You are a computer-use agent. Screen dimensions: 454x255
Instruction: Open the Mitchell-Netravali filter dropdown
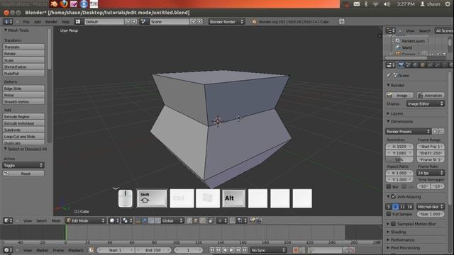pos(431,207)
